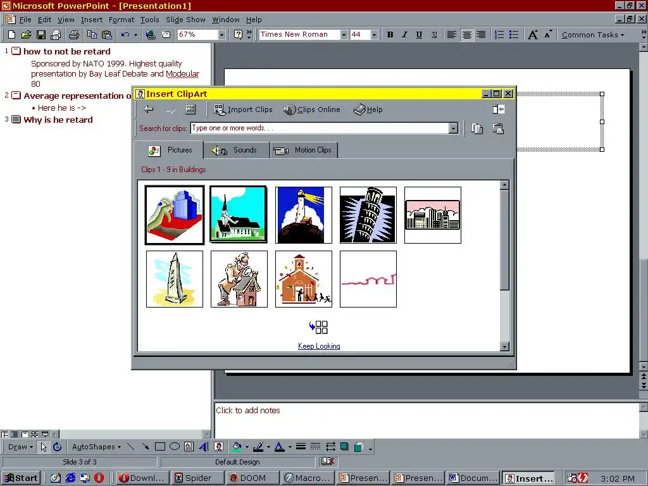The image size is (648, 486).
Task: Open the Times New Roman font dropdown
Action: pyautogui.click(x=344, y=35)
